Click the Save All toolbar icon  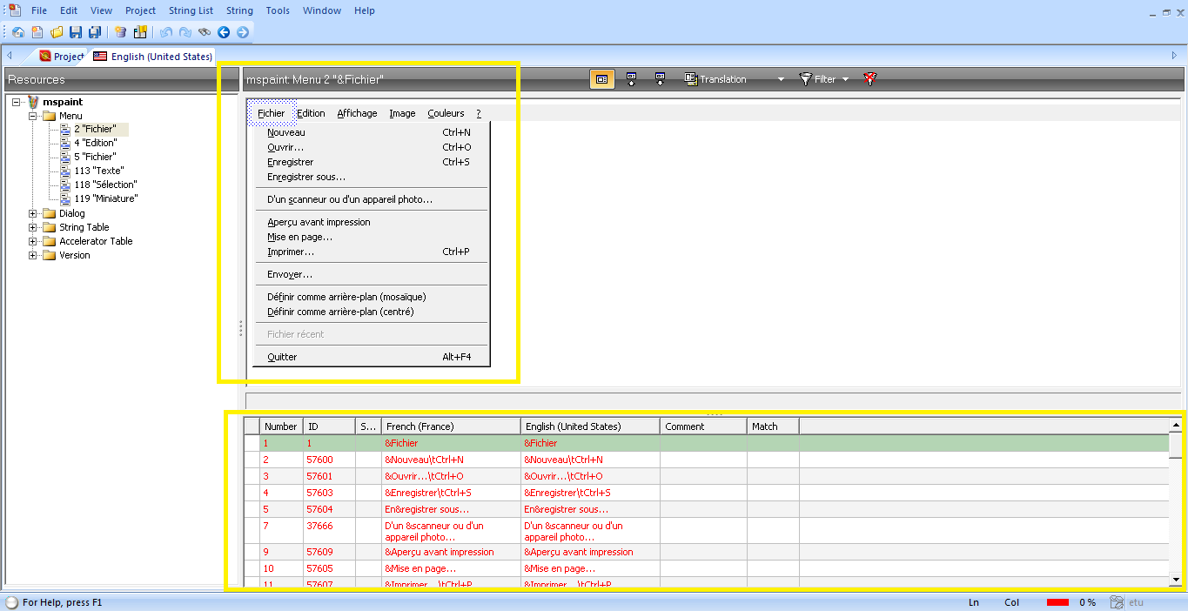[x=97, y=31]
